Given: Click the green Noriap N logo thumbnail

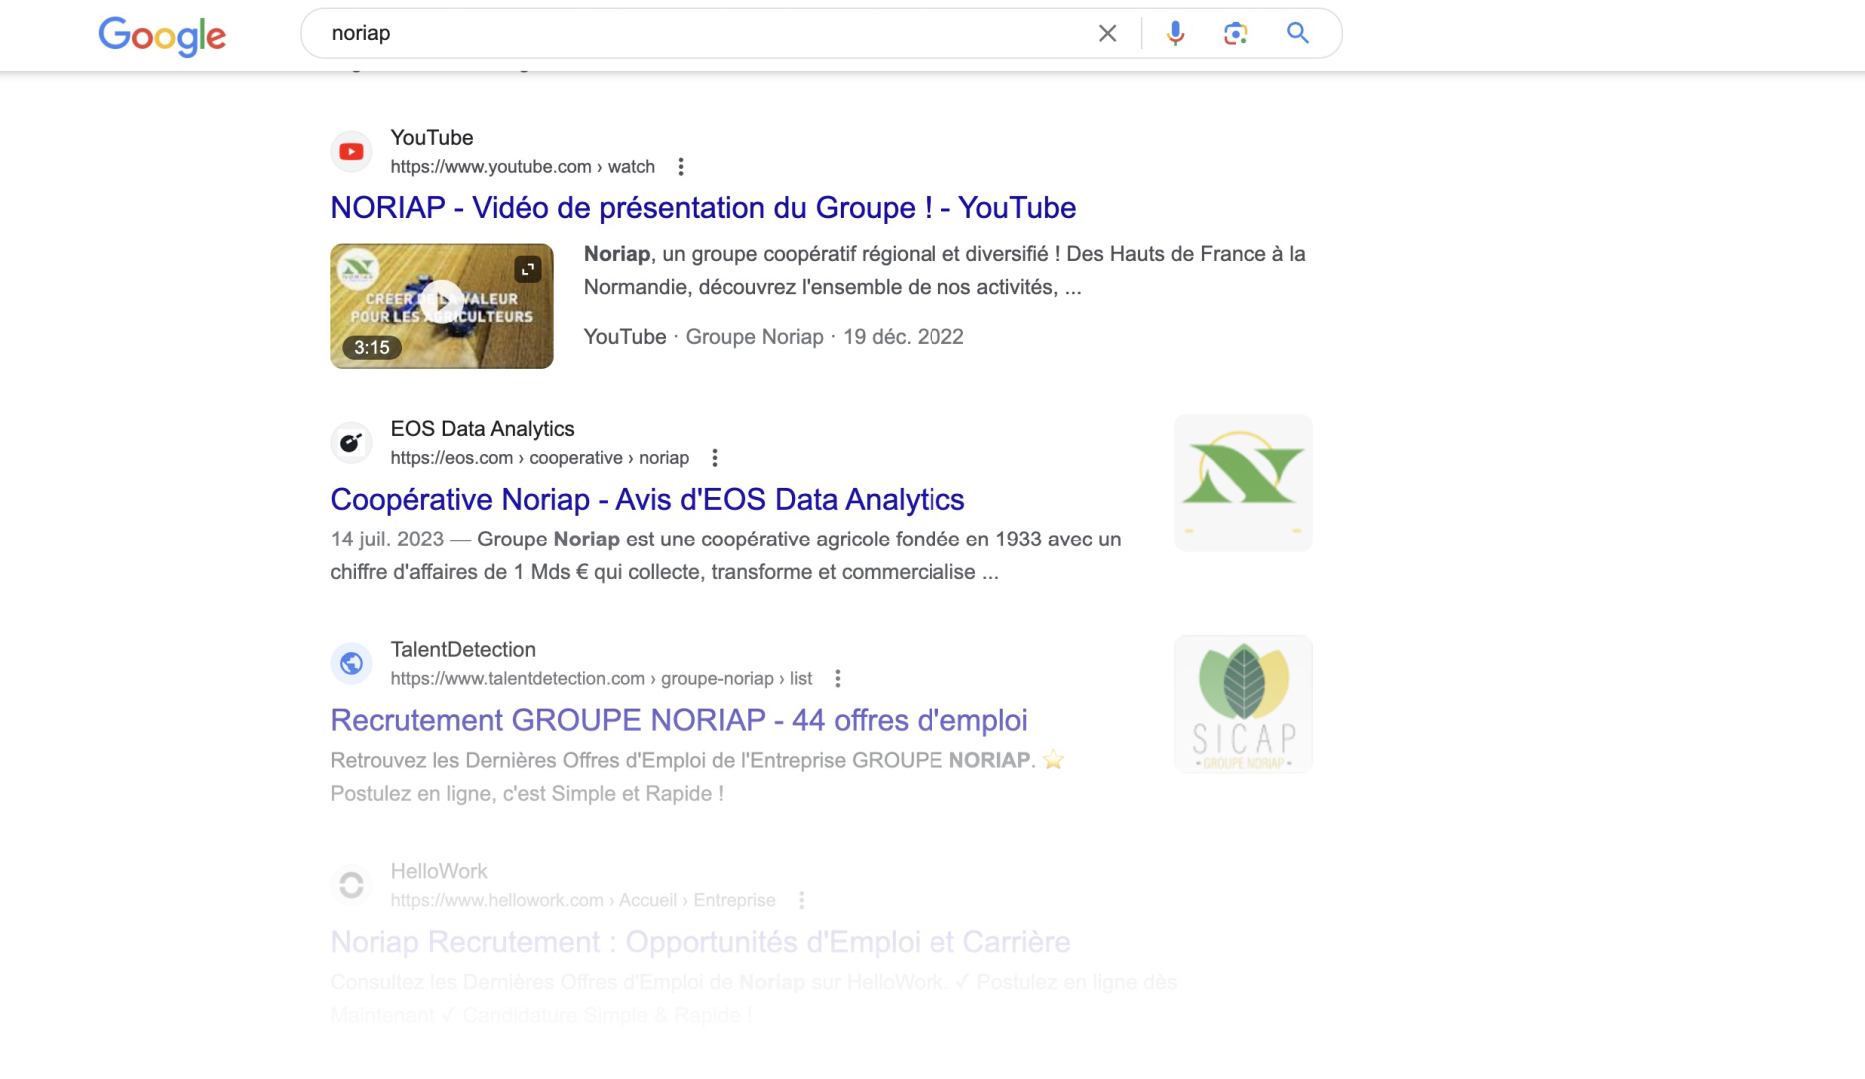Looking at the screenshot, I should (x=1243, y=483).
